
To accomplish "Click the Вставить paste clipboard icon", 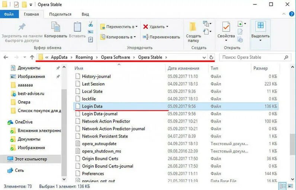I will (77, 27).
